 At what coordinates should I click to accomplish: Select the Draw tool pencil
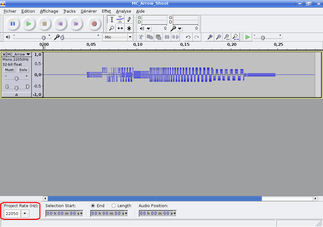coord(129,19)
